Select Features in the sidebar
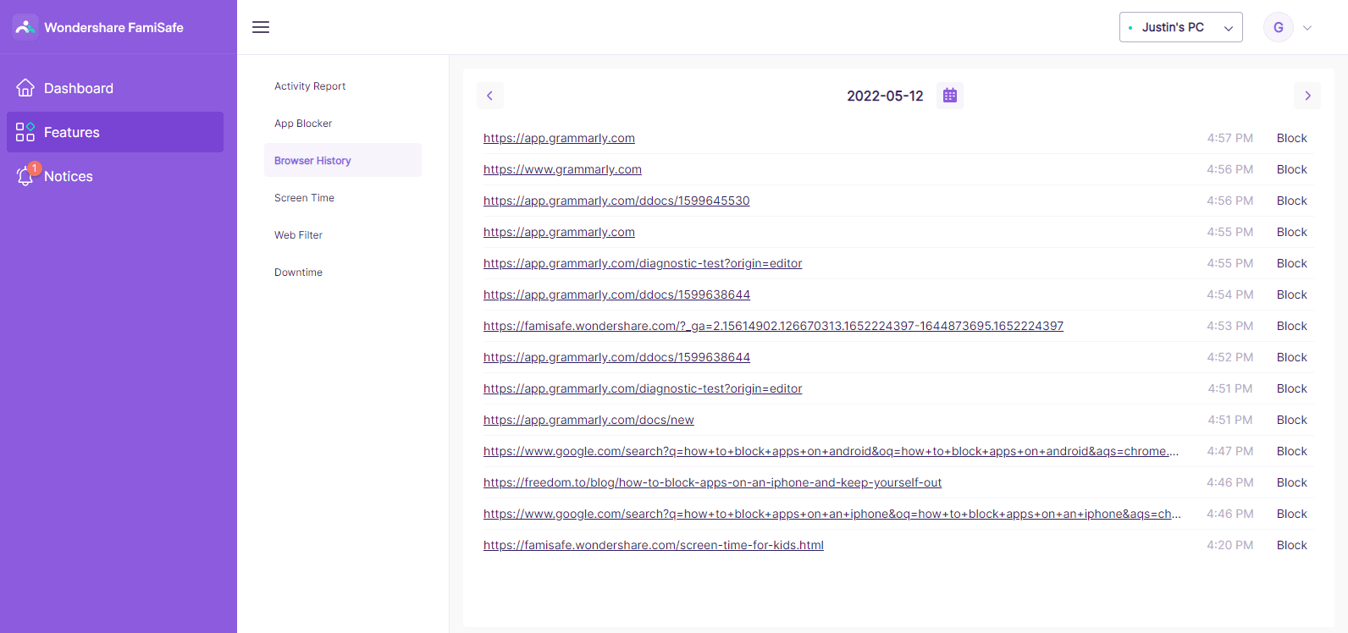 point(115,132)
